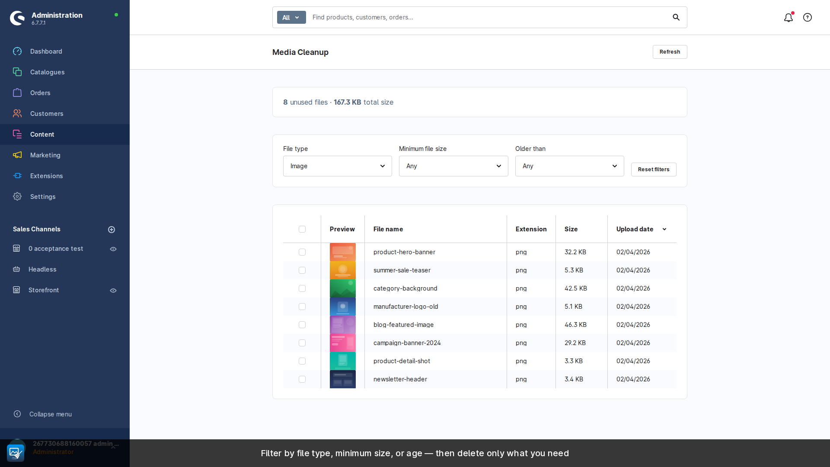The width and height of the screenshot is (830, 467).
Task: Click the search magnifier icon
Action: pos(676,17)
